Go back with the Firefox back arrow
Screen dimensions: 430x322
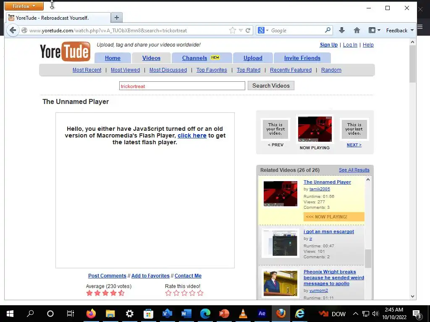point(13,30)
